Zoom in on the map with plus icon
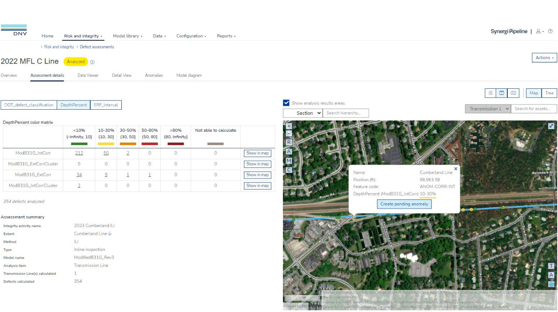This screenshot has width=558, height=312. coord(289,126)
